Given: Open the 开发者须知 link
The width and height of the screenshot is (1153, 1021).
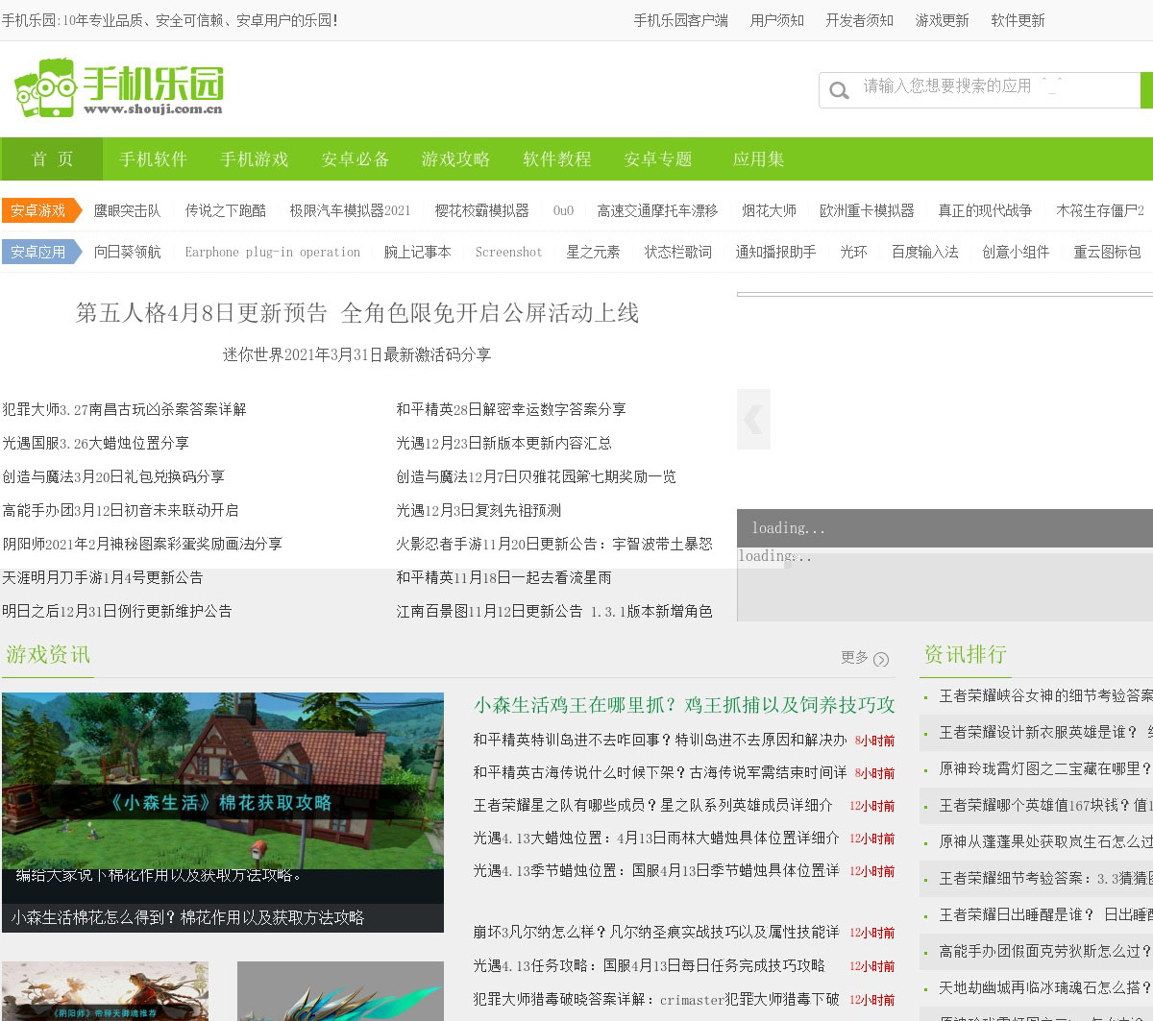Looking at the screenshot, I should (859, 20).
